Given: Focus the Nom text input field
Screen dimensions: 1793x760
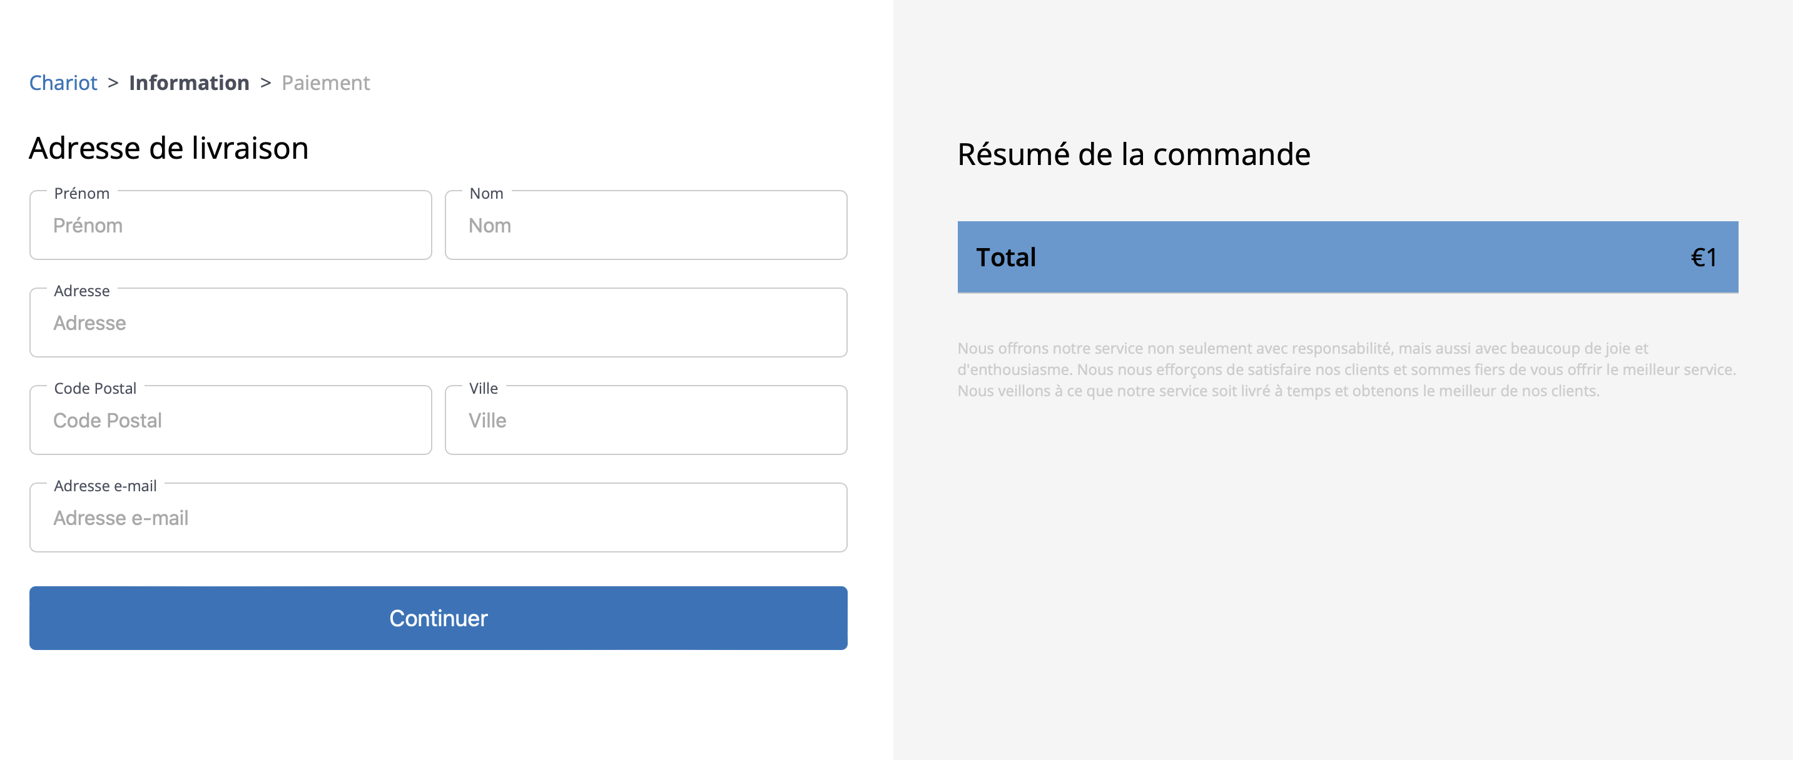Looking at the screenshot, I should point(645,226).
